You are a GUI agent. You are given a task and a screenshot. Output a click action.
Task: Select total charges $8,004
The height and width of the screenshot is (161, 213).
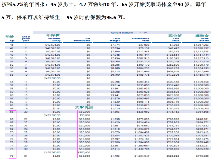115,62
